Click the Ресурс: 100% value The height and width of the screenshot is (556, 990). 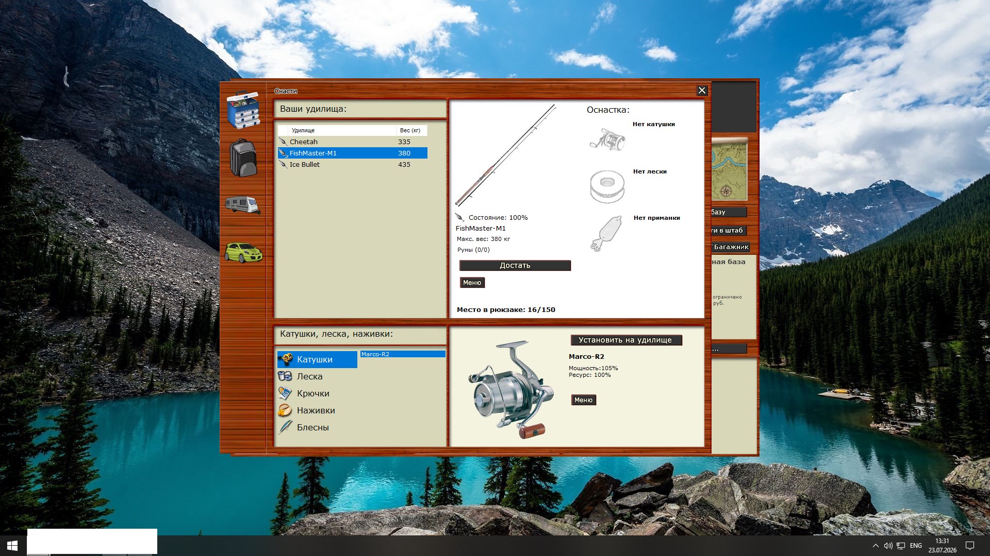point(589,375)
